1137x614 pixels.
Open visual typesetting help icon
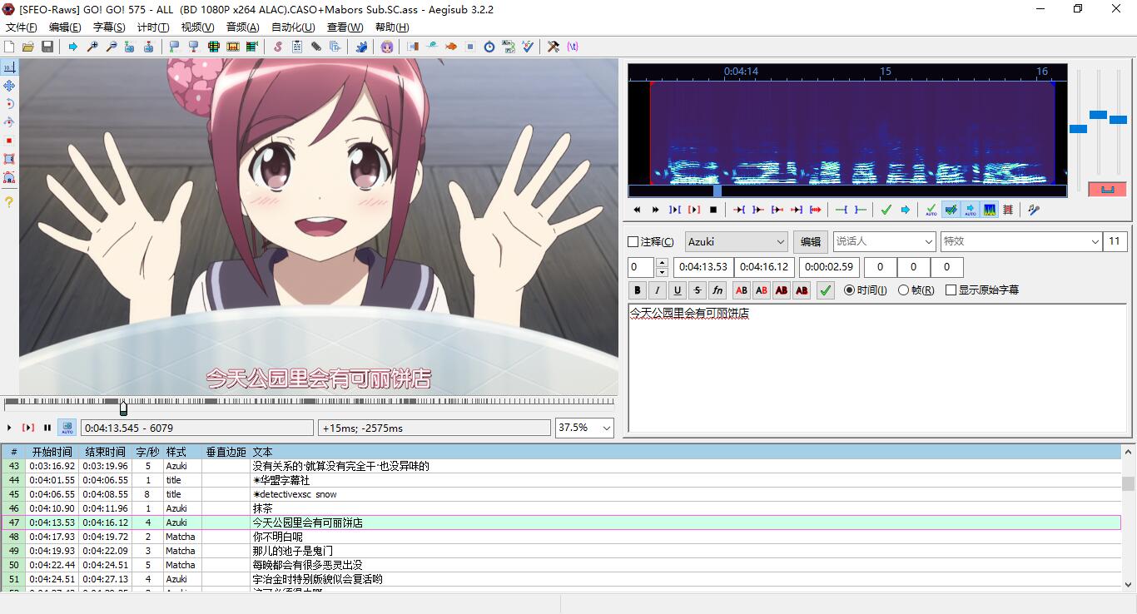(x=9, y=202)
